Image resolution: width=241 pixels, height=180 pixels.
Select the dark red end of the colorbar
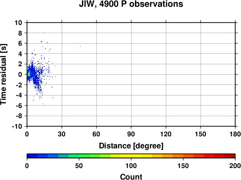tap(230, 156)
